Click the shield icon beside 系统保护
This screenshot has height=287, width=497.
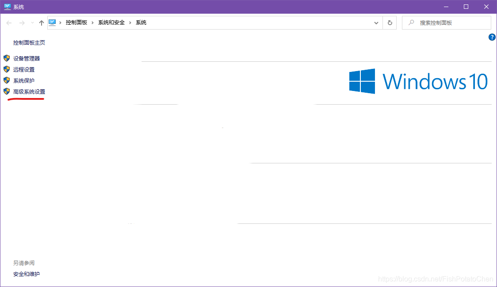point(7,80)
